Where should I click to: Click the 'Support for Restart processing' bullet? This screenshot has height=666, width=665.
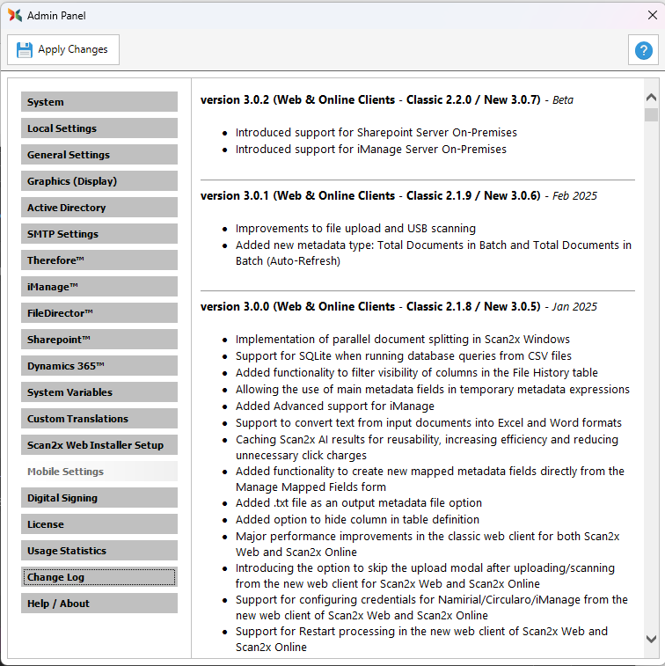[x=421, y=640]
